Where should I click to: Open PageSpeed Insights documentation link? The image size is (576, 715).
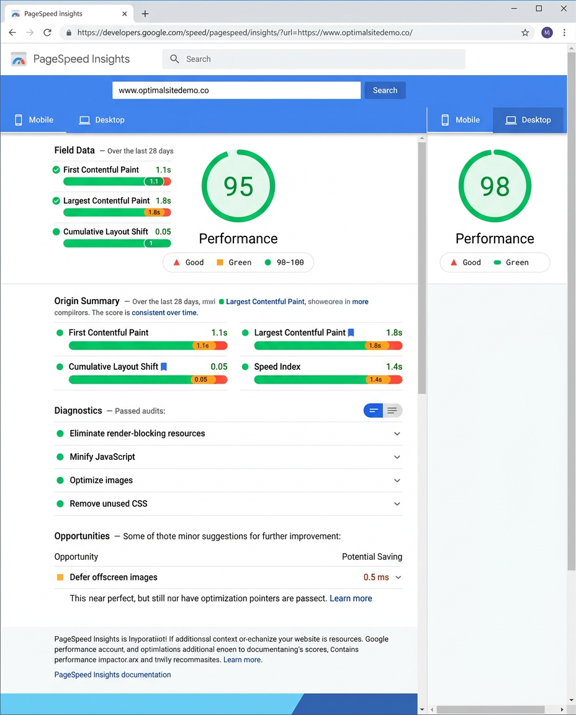(x=112, y=675)
